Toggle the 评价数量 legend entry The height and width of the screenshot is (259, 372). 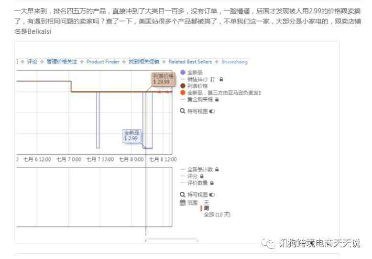(x=197, y=183)
